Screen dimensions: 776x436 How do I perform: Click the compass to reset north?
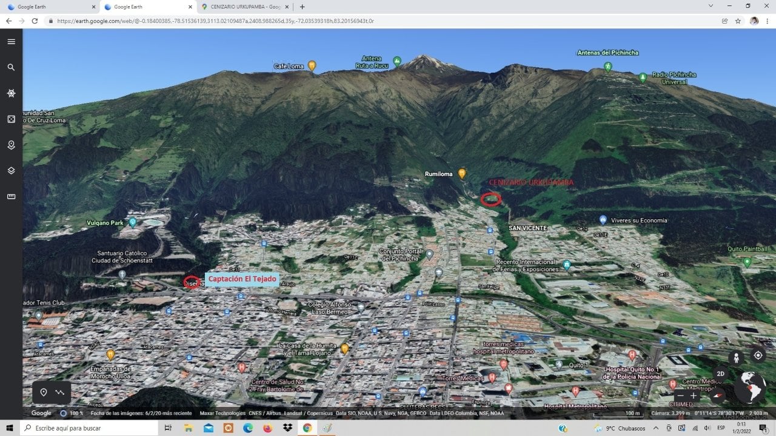click(718, 395)
